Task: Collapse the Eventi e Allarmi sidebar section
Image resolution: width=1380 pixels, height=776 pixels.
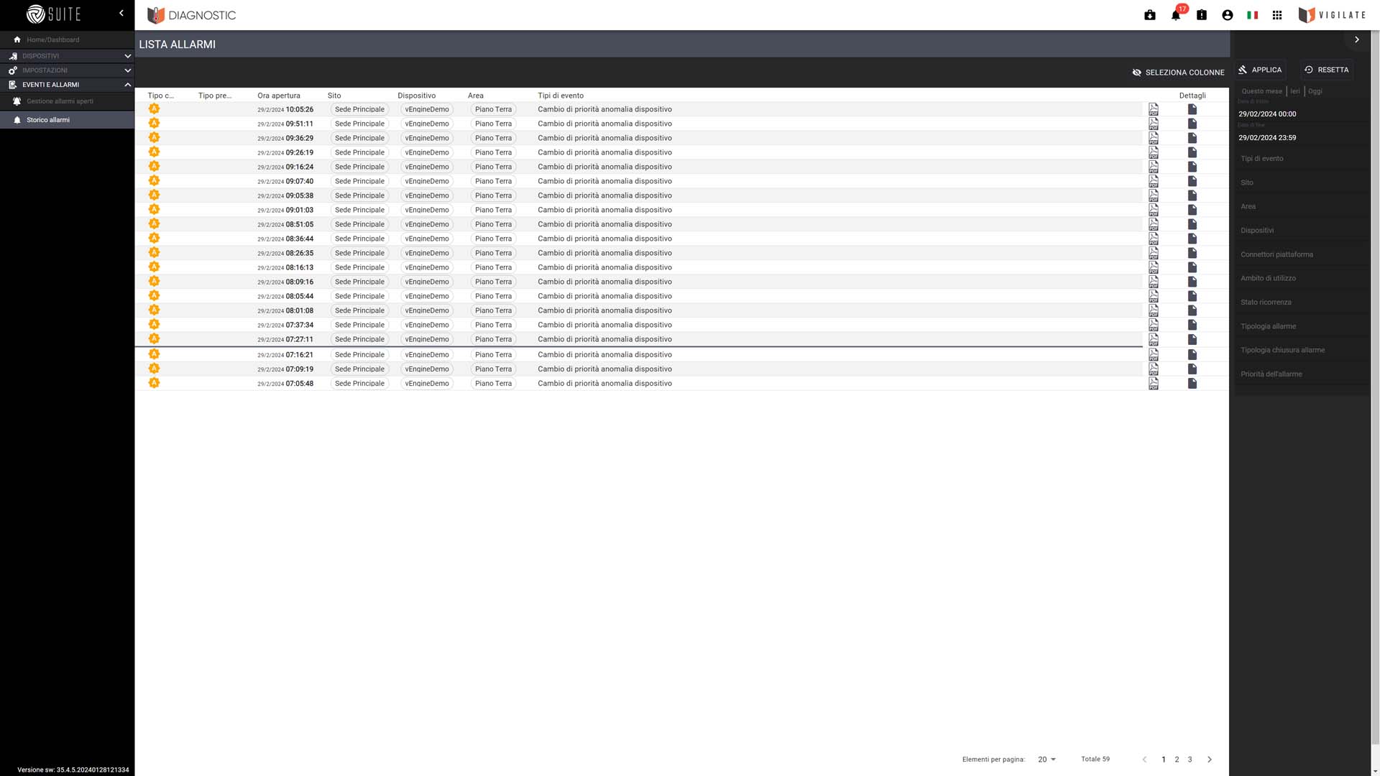Action: [x=67, y=85]
